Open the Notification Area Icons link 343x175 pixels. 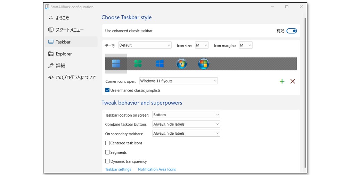point(157,169)
